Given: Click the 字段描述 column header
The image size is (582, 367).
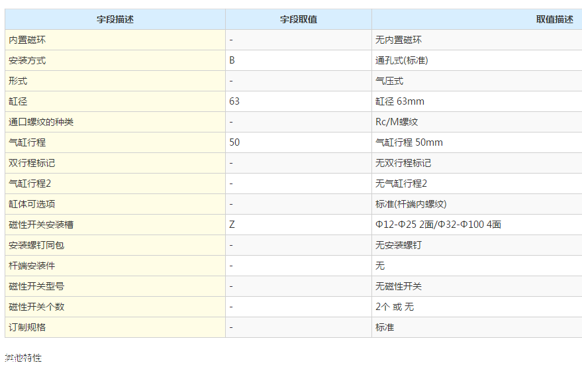Looking at the screenshot, I should [115, 19].
